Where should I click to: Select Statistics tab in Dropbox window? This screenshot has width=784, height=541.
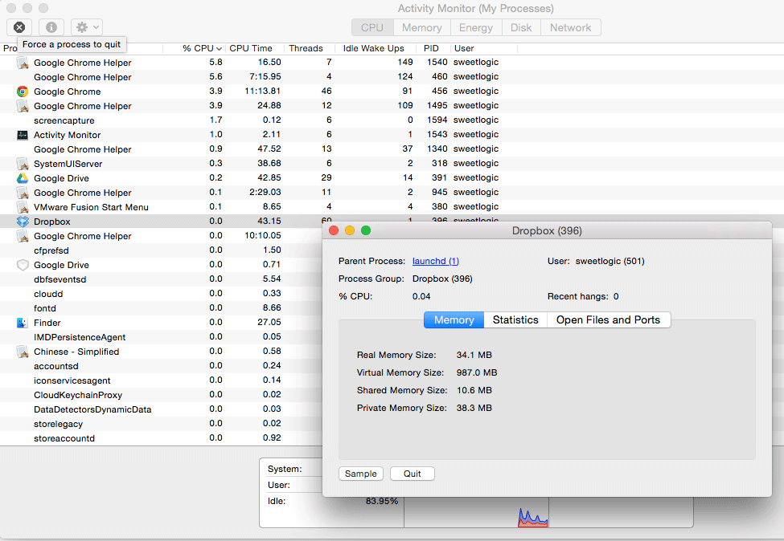point(515,320)
